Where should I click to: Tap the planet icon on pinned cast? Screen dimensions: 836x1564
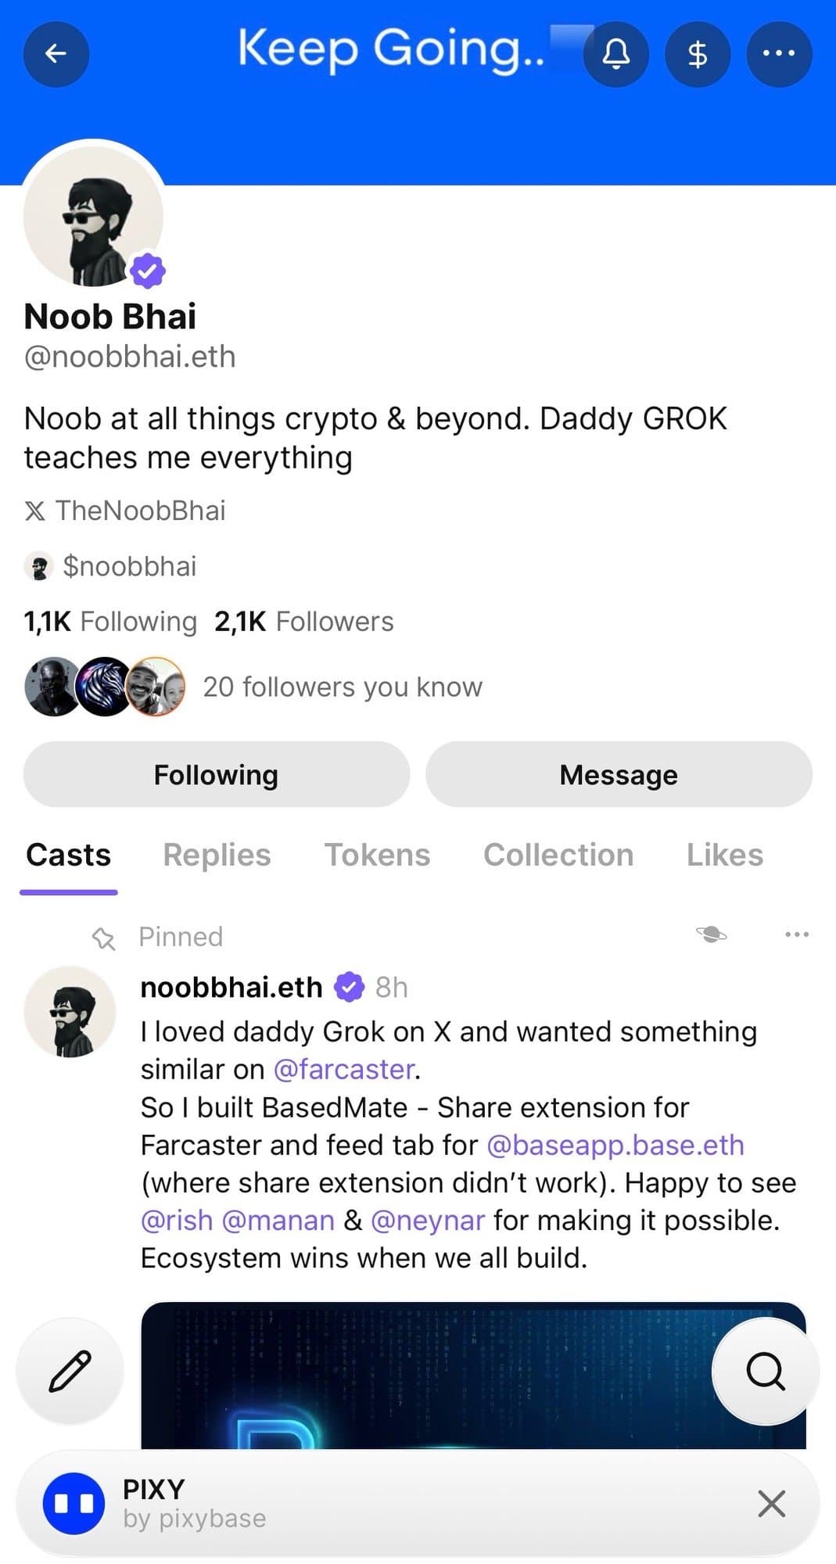[x=711, y=934]
